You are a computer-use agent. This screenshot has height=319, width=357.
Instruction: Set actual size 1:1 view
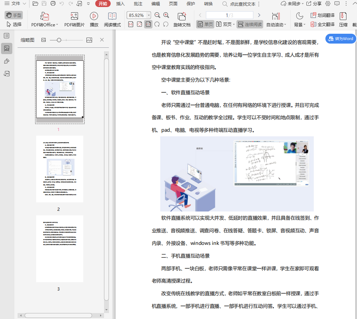(131, 24)
